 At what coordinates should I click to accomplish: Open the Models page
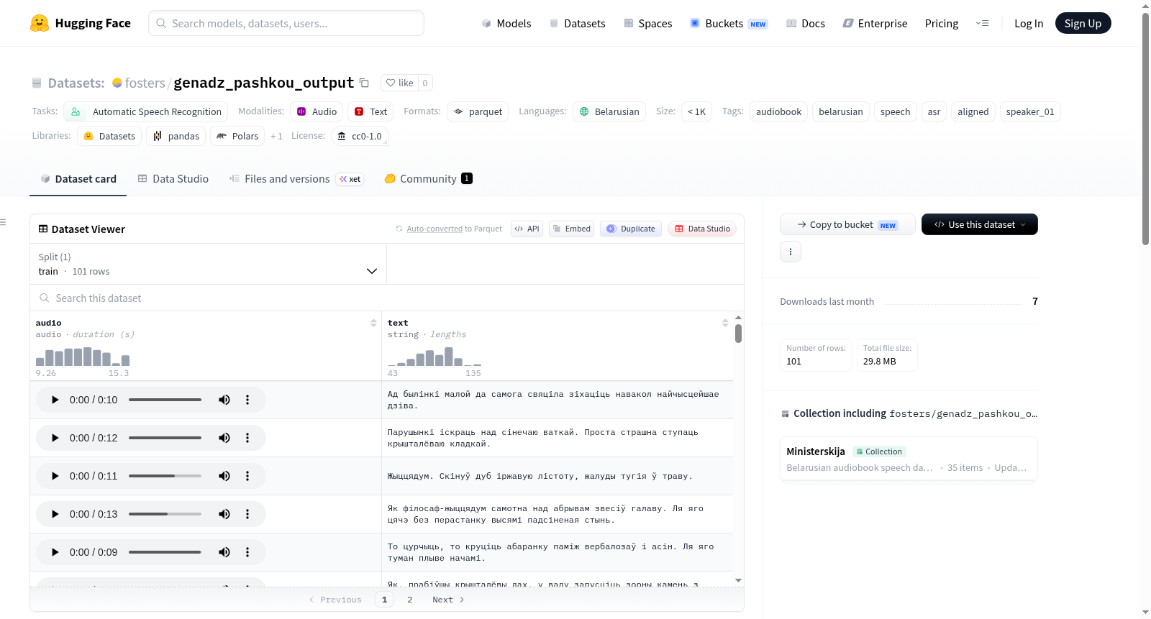tap(506, 23)
